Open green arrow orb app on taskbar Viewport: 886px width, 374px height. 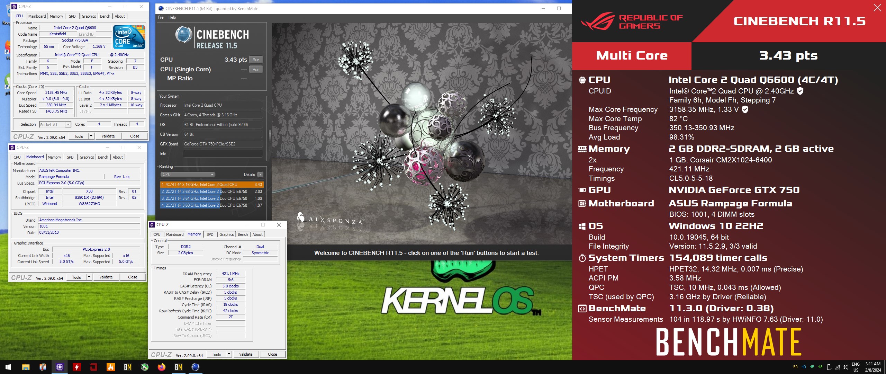[144, 367]
